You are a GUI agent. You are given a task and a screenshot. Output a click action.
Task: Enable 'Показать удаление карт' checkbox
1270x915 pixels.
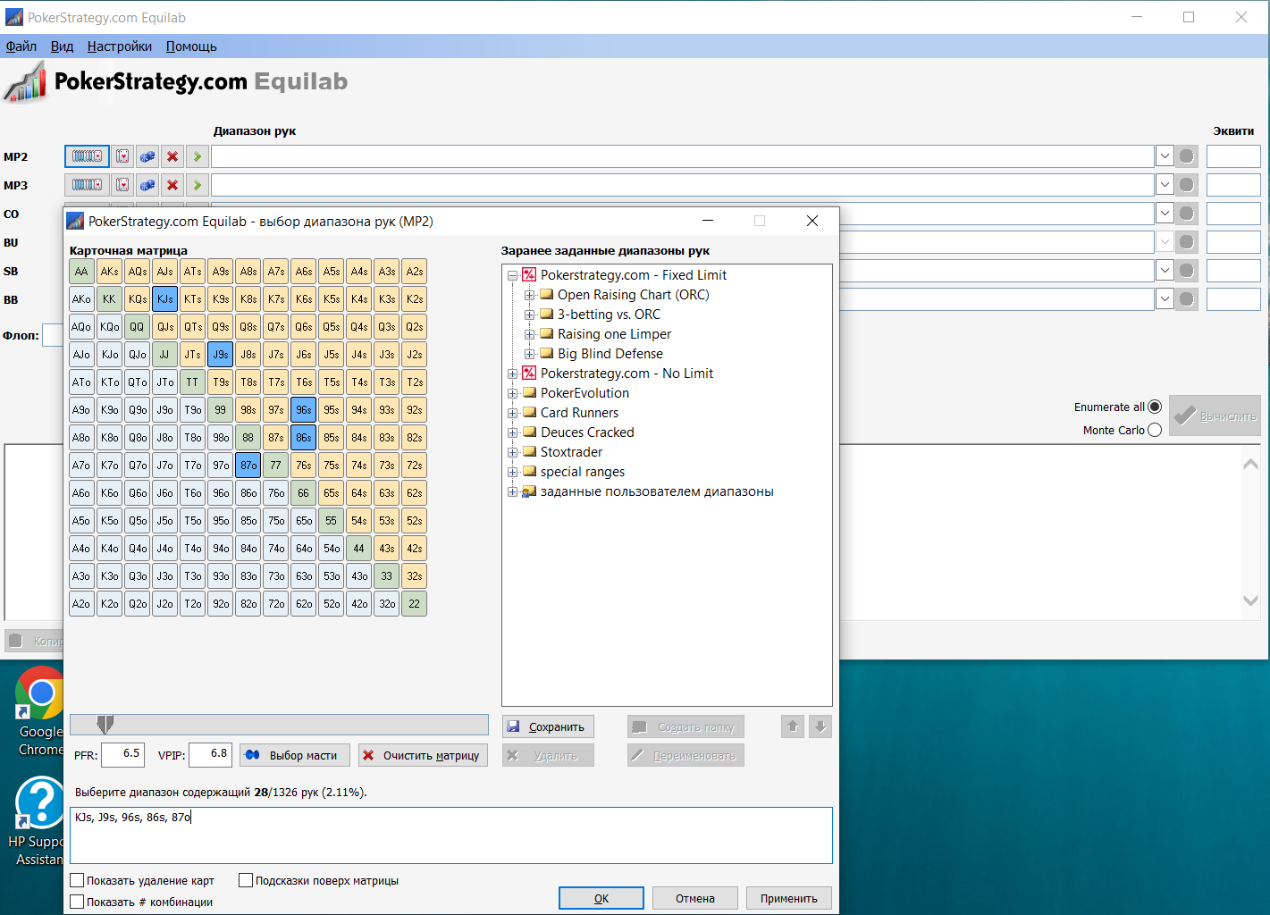77,880
